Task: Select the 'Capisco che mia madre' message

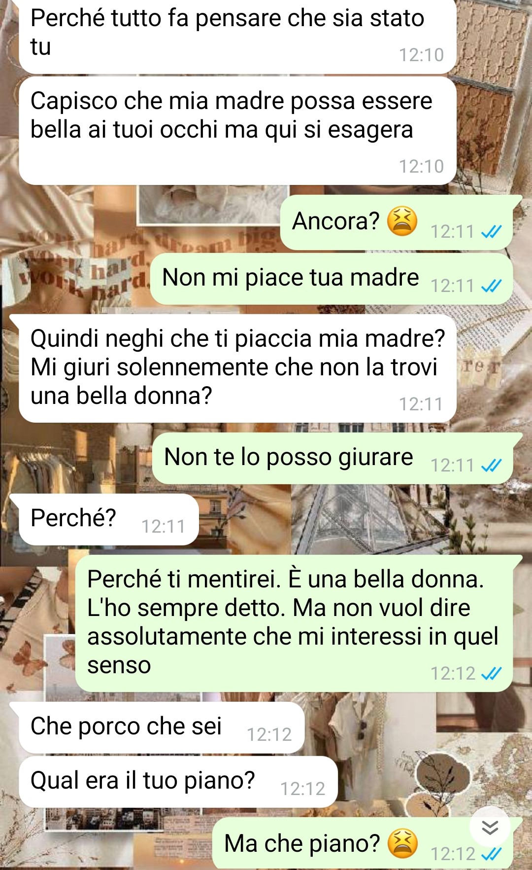Action: [237, 131]
